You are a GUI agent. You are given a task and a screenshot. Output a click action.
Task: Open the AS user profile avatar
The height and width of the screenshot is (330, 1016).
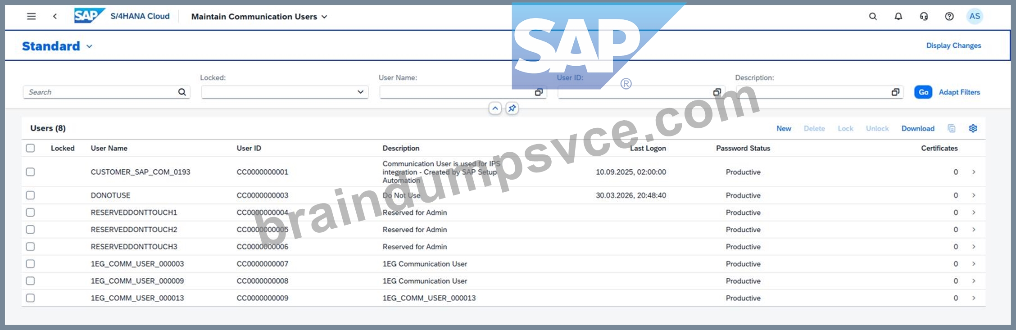point(975,17)
